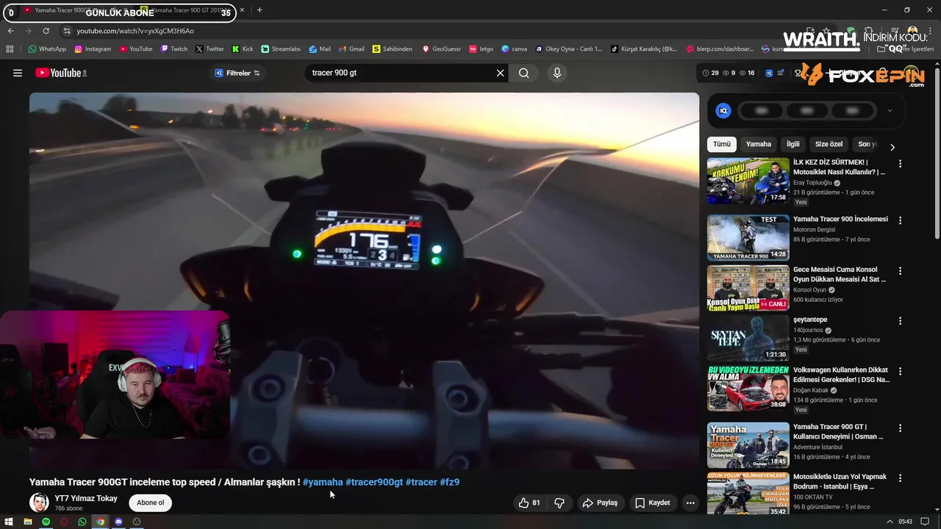Open Motoron Dergisi channel name
This screenshot has width=941, height=529.
815,229
